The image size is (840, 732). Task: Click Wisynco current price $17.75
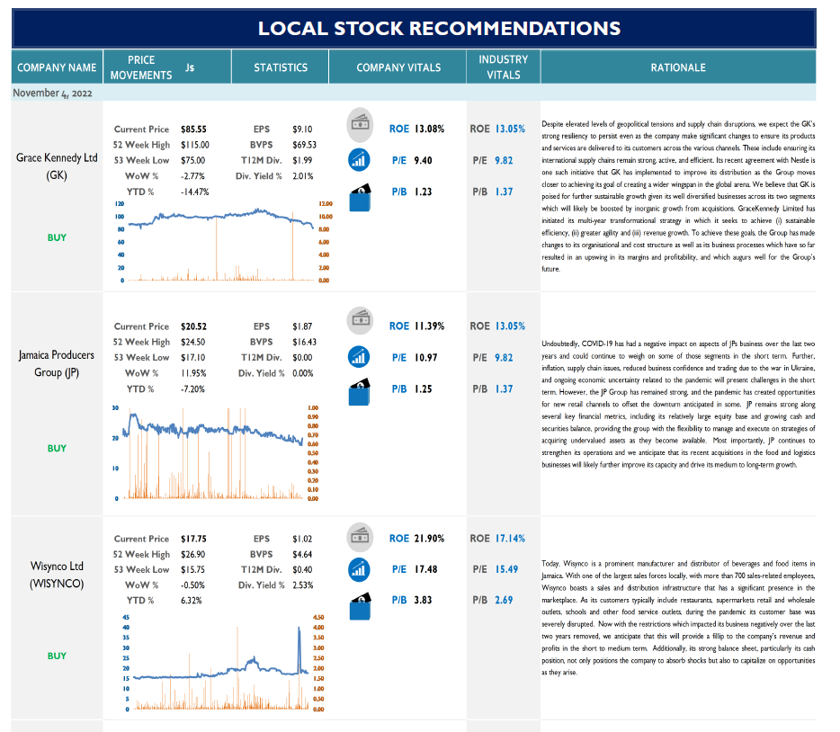pyautogui.click(x=193, y=539)
